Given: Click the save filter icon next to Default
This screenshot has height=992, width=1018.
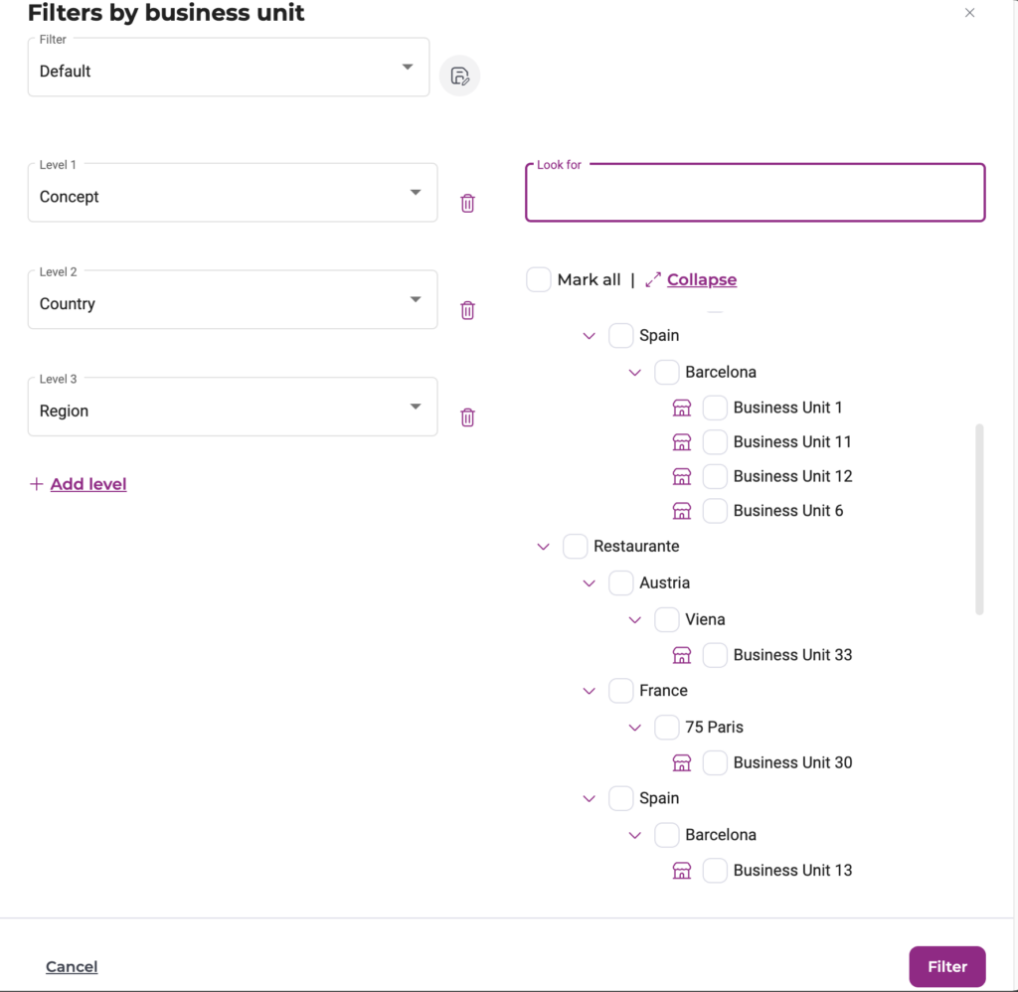Looking at the screenshot, I should click(459, 77).
